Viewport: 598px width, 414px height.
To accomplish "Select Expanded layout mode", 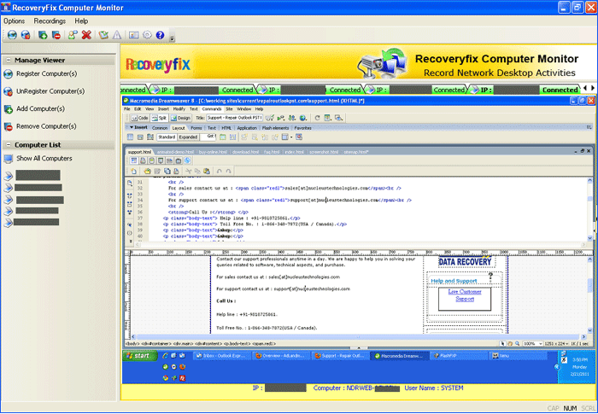I will tap(188, 137).
